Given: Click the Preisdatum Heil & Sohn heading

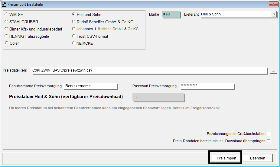Looking at the screenshot, I should [66, 97].
